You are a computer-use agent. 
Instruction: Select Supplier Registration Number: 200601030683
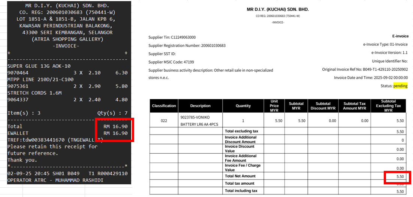[x=187, y=46]
